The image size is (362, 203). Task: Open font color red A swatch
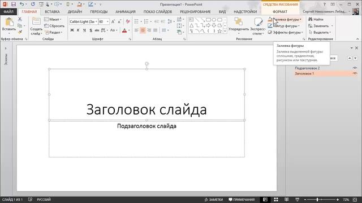(124, 30)
